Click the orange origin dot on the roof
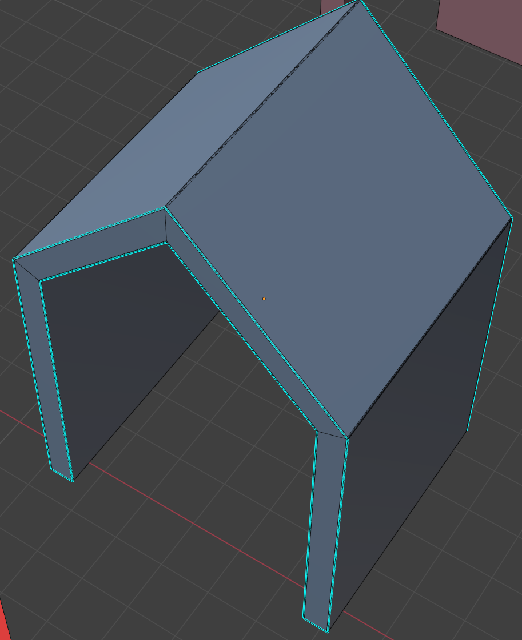Image resolution: width=522 pixels, height=640 pixels. pyautogui.click(x=264, y=299)
